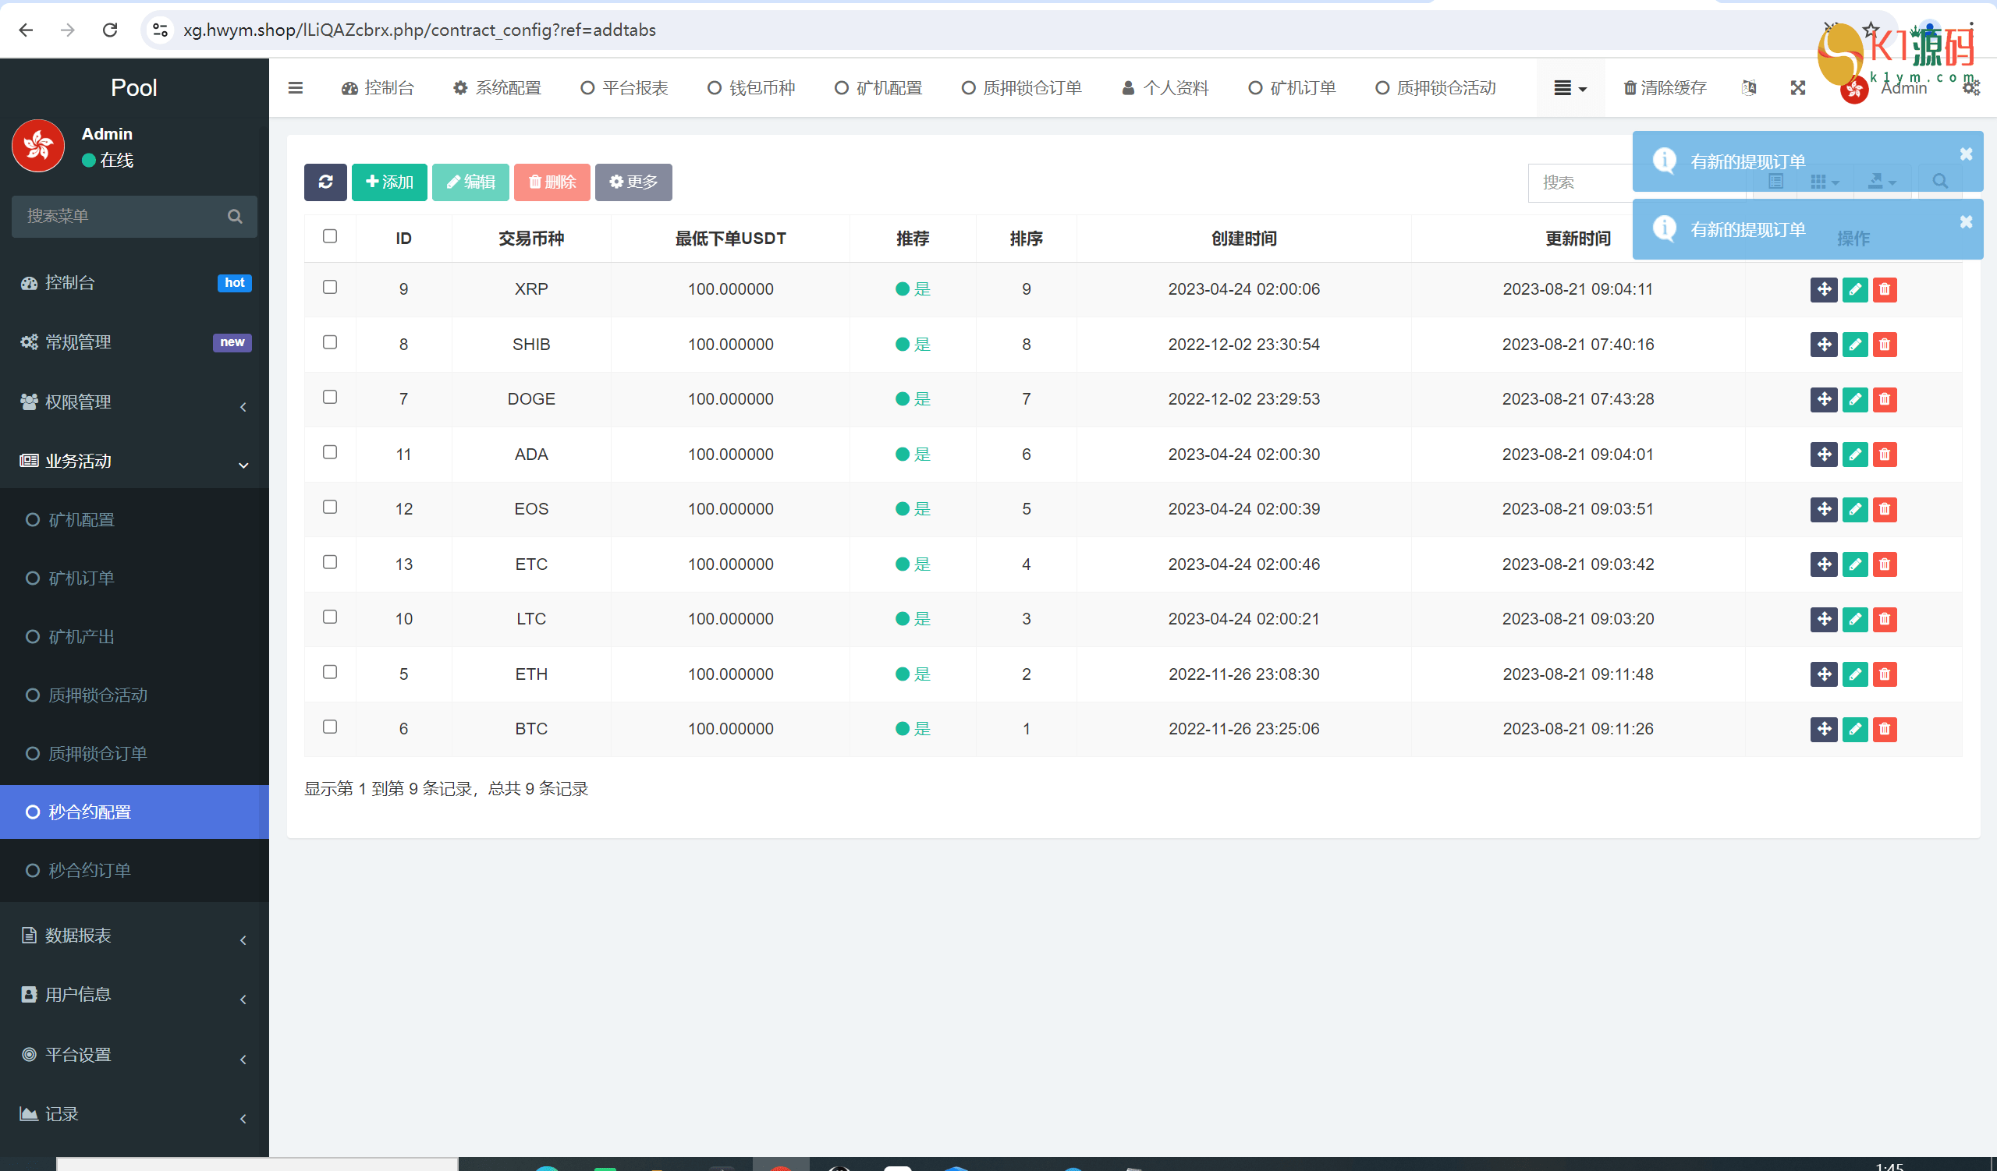
Task: Tick the checkbox for the SHIB row
Action: pyautogui.click(x=330, y=342)
